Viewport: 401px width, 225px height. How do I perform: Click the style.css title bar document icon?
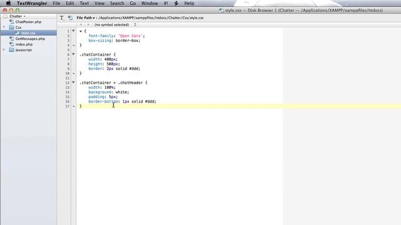click(x=221, y=11)
